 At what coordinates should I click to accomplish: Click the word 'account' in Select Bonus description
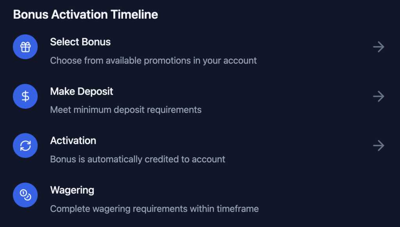(x=240, y=60)
